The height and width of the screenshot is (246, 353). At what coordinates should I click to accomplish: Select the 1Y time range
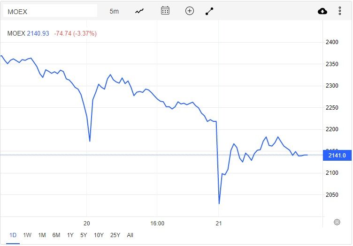point(70,235)
